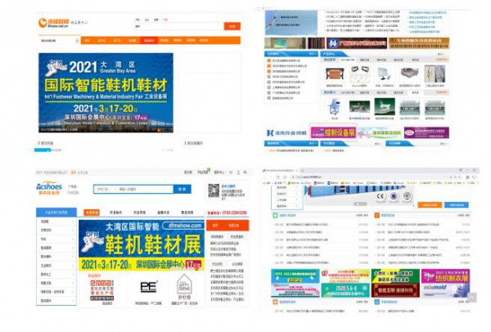Viewport: 491px width, 332px height.
Task: Open the category list icon beside orange navbar
Action: (77, 41)
